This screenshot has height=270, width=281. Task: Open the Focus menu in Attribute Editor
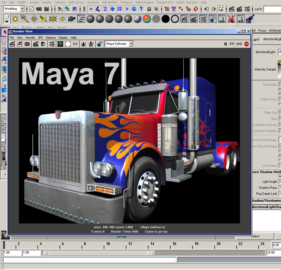[x=262, y=30]
